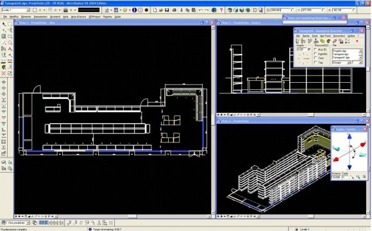Viewport: 372px width, 231px height.
Task: Select the arrow Element Selection tool
Action: pos(4,24)
